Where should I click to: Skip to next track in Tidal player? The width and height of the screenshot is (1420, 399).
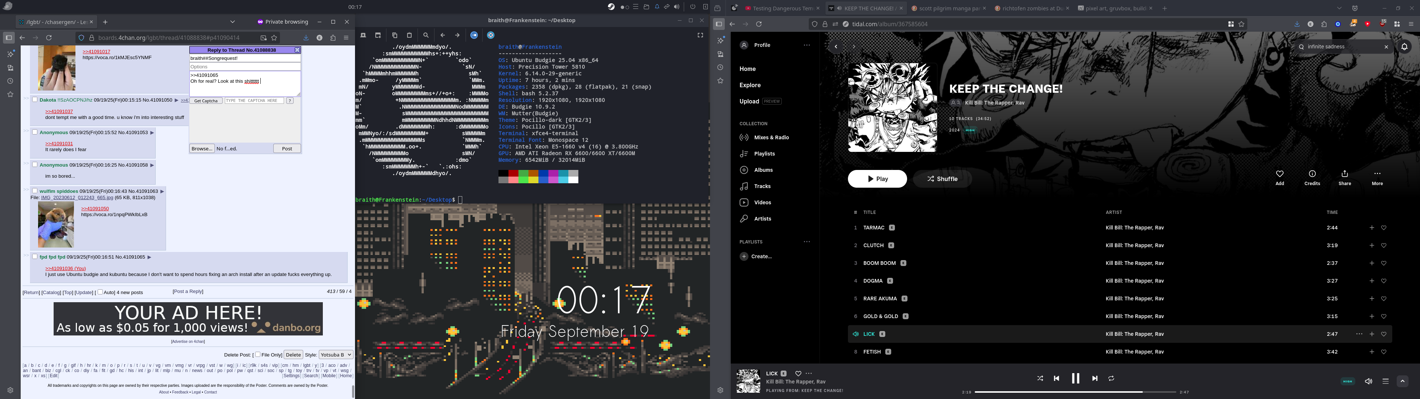pos(1095,378)
